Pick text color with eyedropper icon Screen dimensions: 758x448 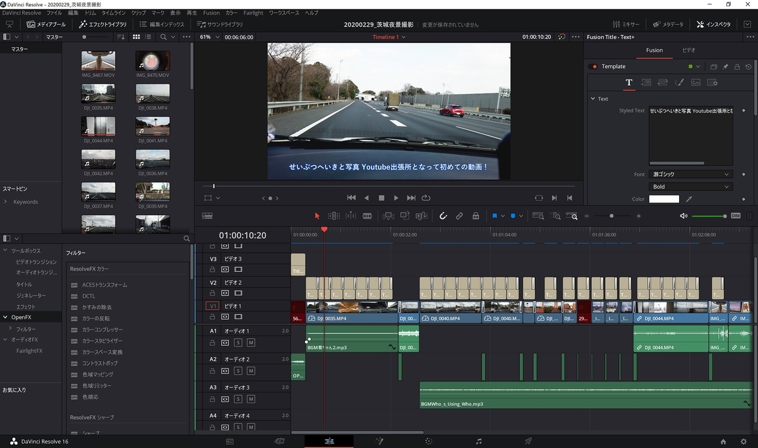tap(689, 199)
